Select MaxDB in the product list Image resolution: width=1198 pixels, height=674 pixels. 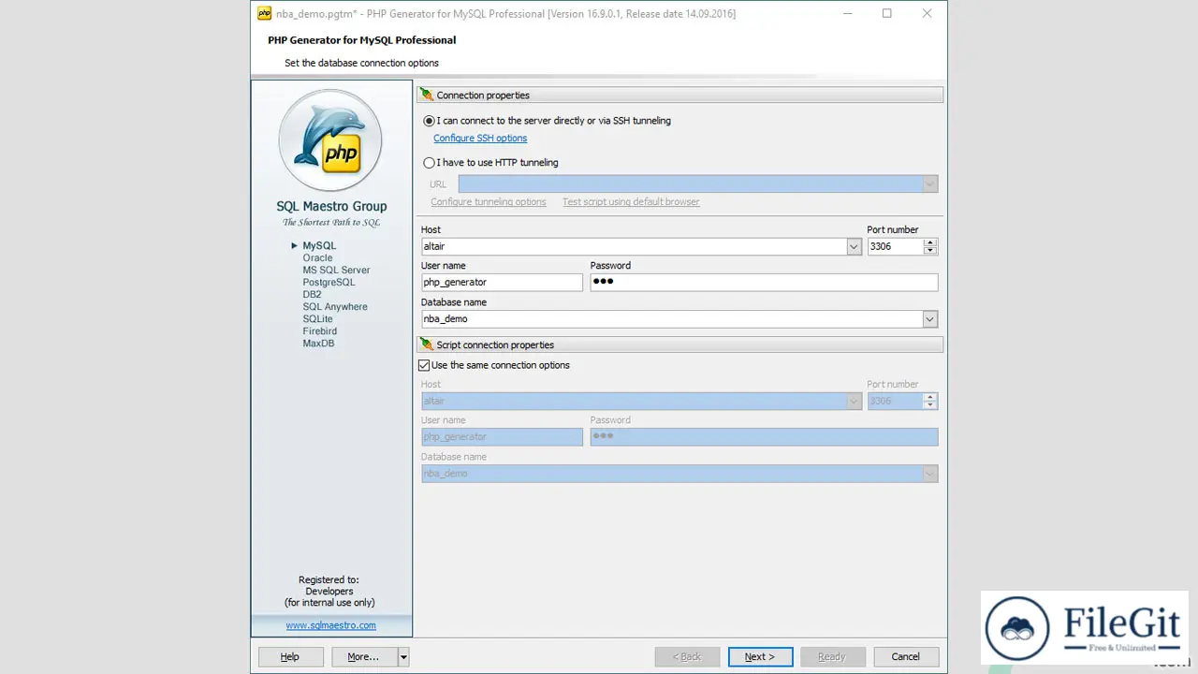click(x=318, y=343)
